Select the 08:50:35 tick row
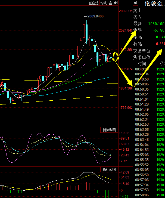Image resolution: width=165 pixels, height=198 pixels. tap(150, 89)
